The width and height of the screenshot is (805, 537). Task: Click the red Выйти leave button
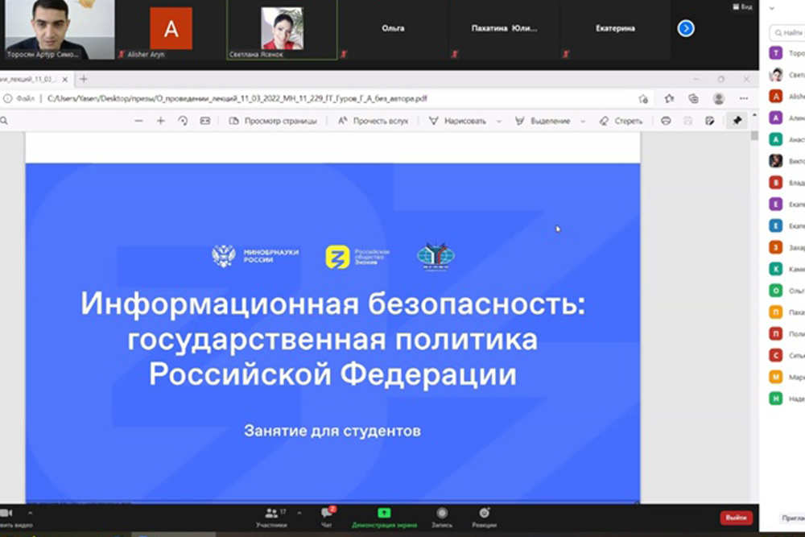coord(736,517)
